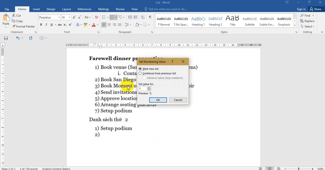Expand the font size dropdown

pyautogui.click(x=69, y=18)
